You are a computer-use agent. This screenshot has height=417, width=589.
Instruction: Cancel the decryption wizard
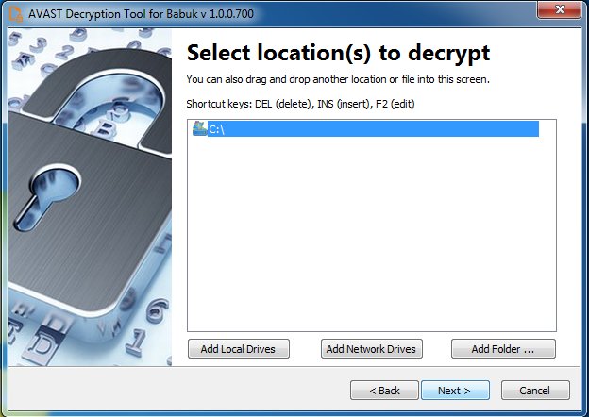click(x=535, y=391)
